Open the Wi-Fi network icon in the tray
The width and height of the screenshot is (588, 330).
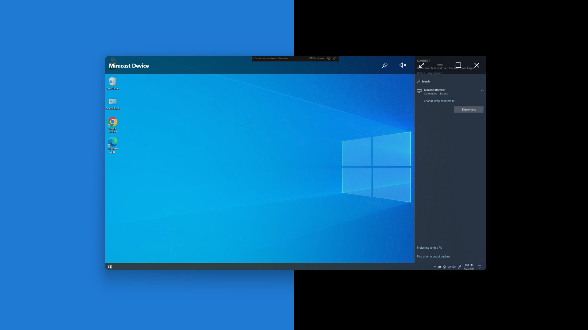click(x=449, y=267)
